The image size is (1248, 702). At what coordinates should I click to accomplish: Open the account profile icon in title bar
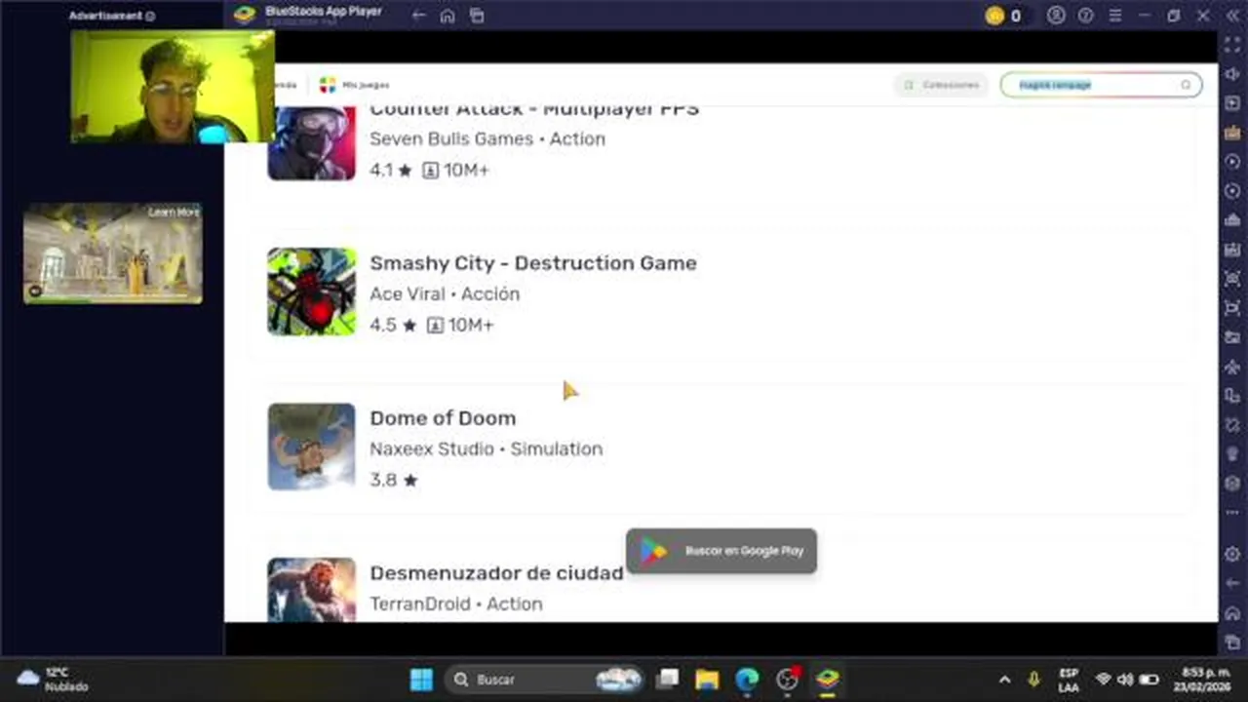pos(1056,16)
